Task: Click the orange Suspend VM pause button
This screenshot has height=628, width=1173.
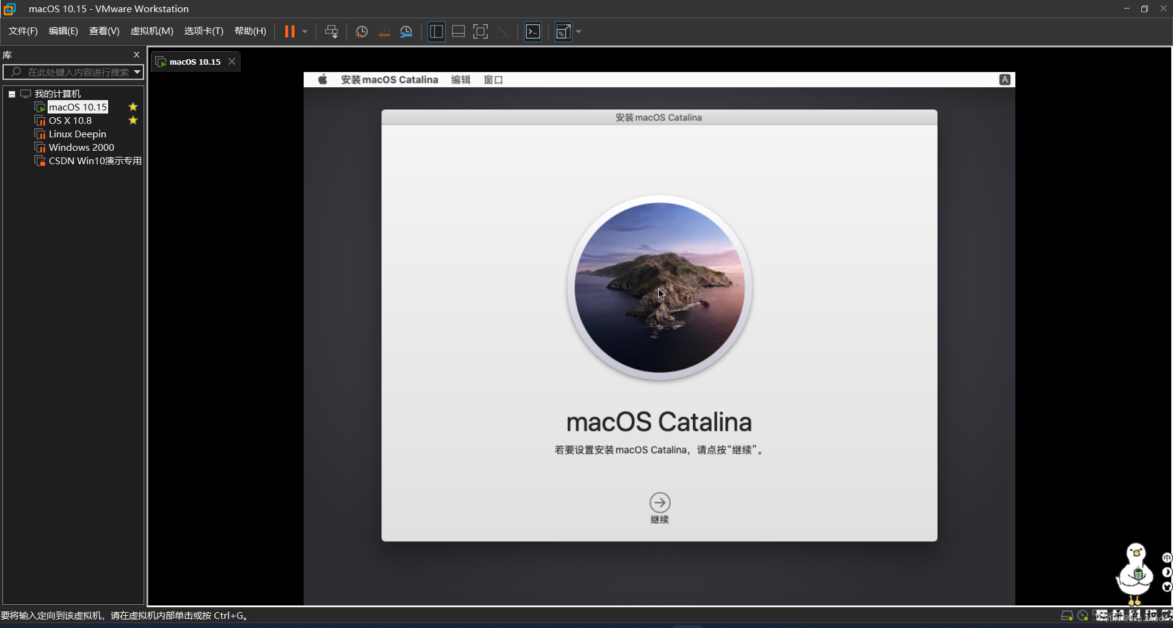Action: (x=290, y=31)
